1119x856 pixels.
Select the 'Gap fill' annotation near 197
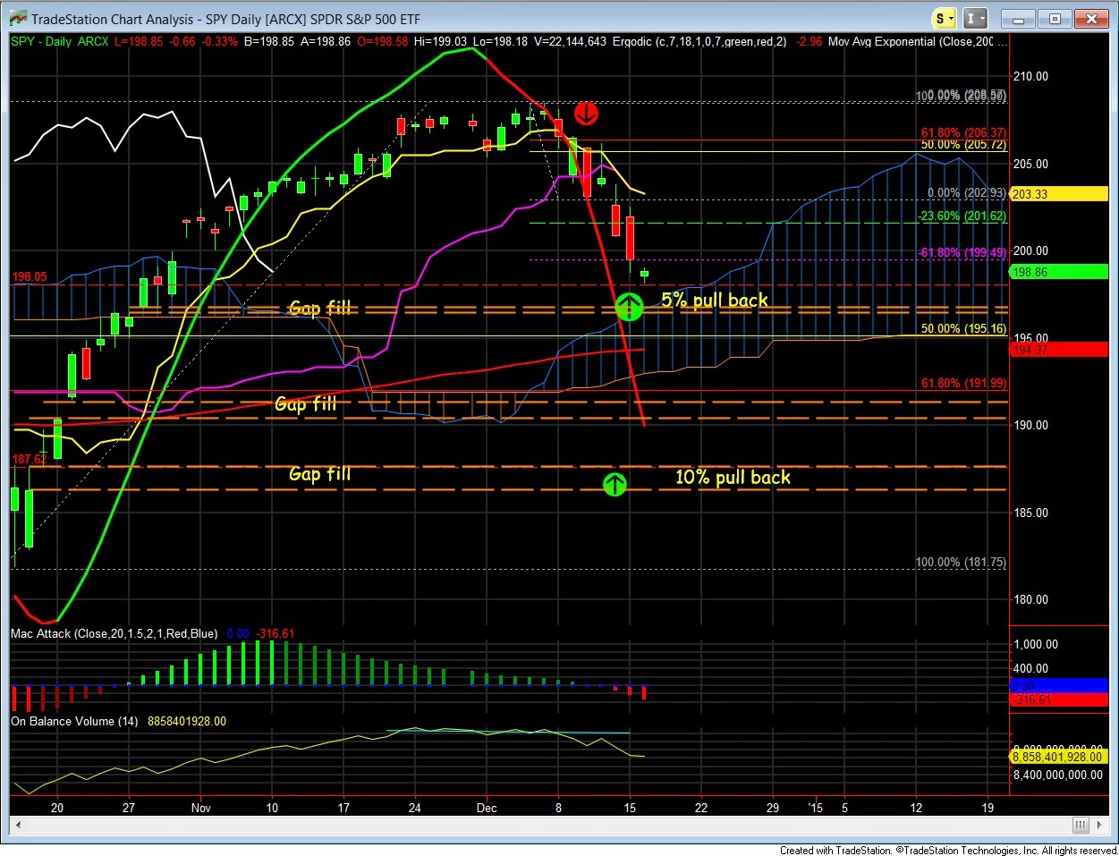click(x=320, y=309)
